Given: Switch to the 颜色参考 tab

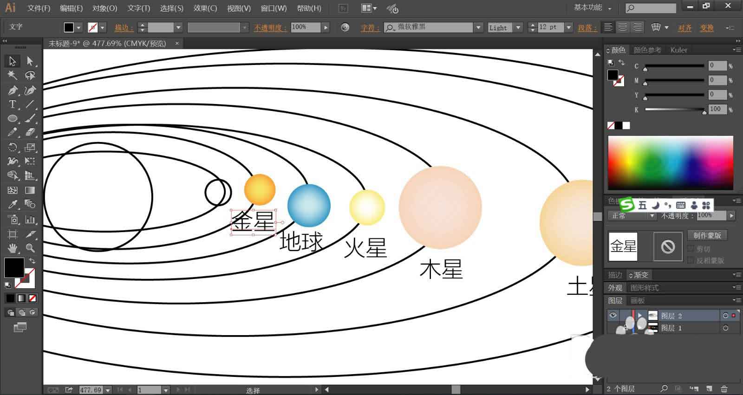Looking at the screenshot, I should 647,50.
